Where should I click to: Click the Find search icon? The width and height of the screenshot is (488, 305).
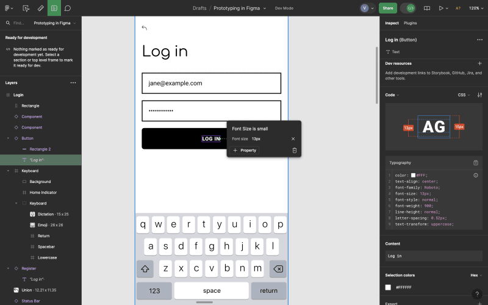(x=8, y=23)
